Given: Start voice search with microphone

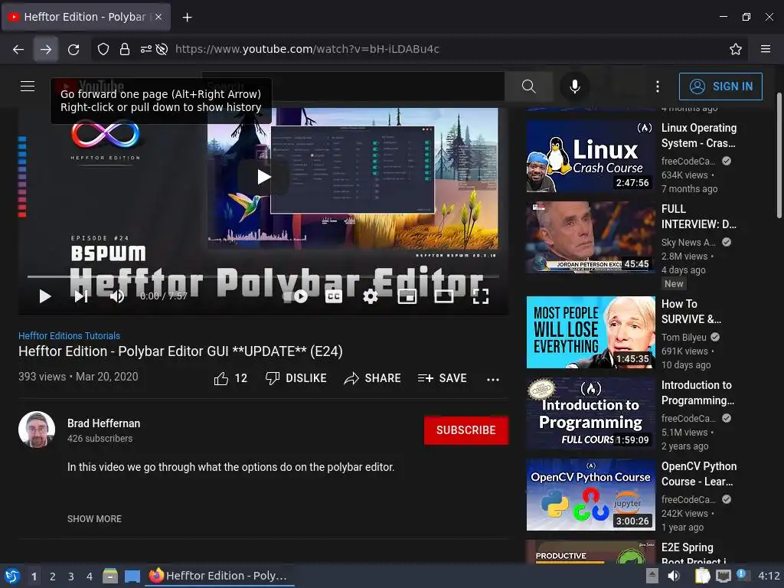Looking at the screenshot, I should [x=575, y=87].
